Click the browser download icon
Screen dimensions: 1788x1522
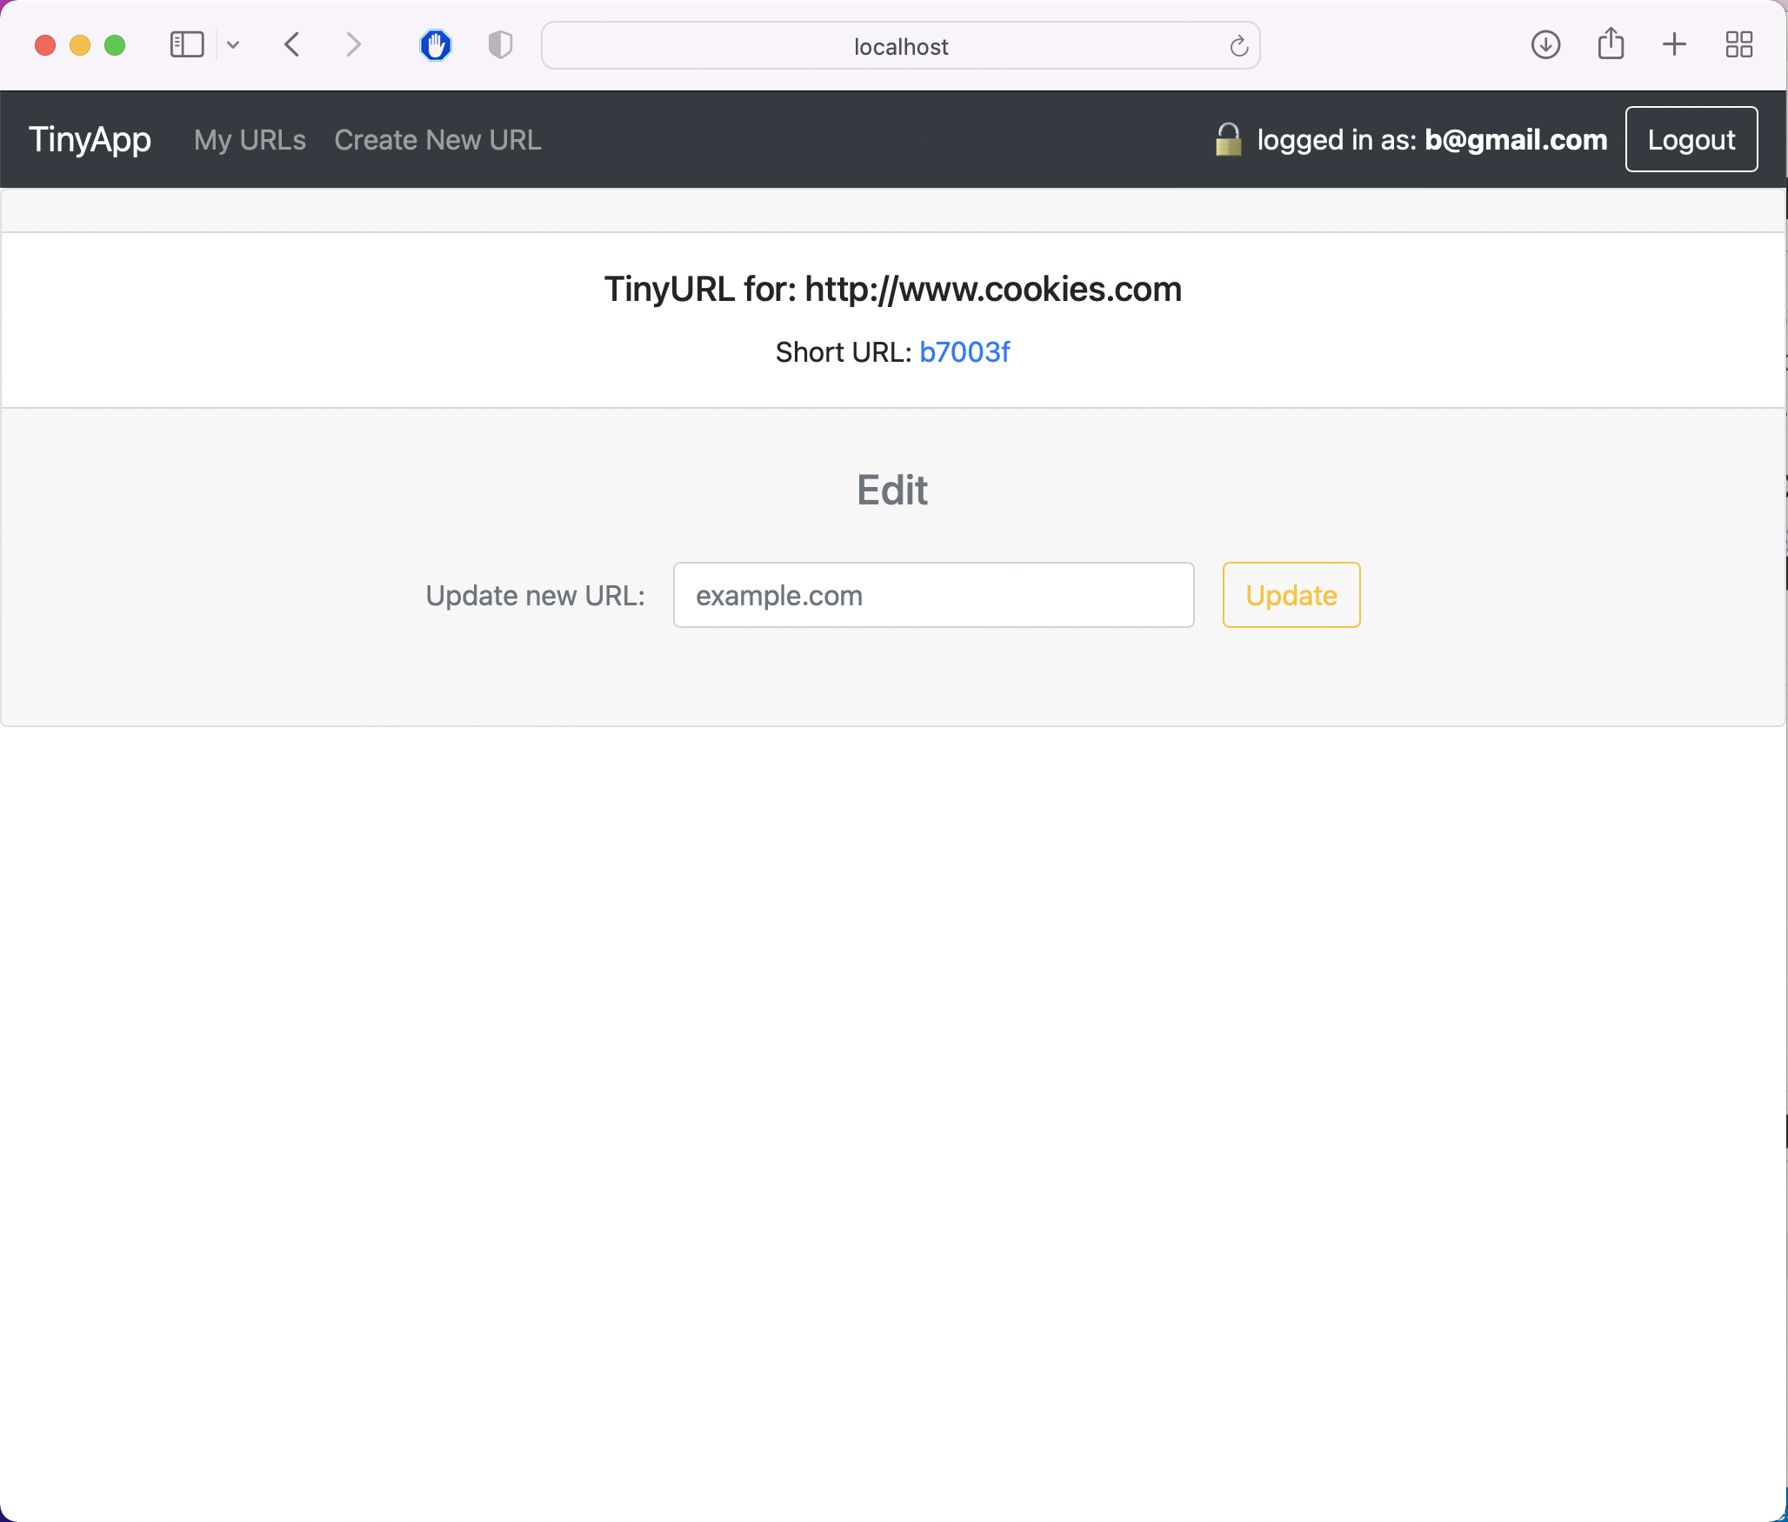(1546, 45)
